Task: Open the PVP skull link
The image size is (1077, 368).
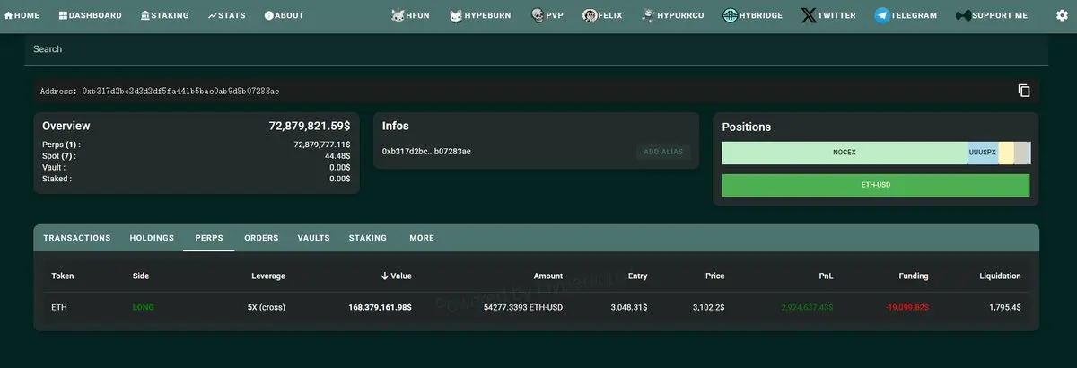Action: point(547,15)
